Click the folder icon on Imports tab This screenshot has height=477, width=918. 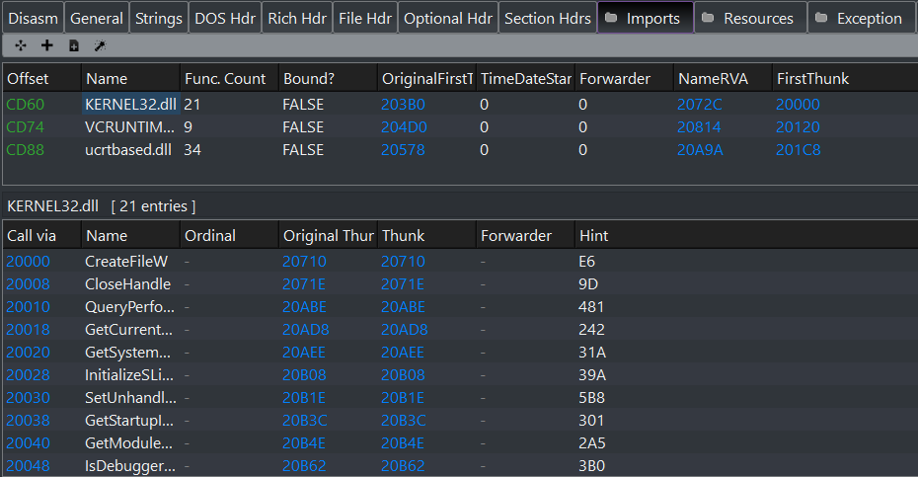pyautogui.click(x=611, y=18)
